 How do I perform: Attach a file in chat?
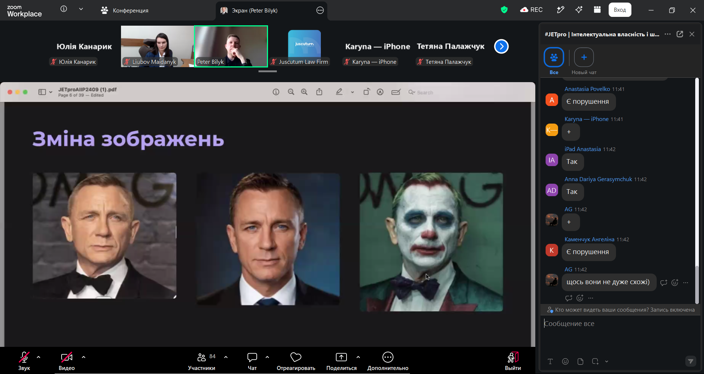pyautogui.click(x=580, y=362)
